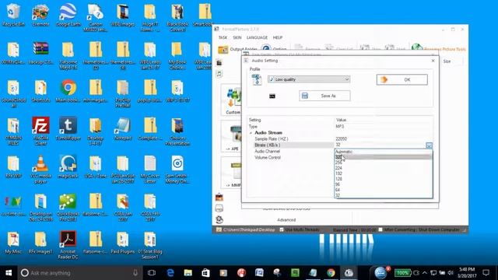Click the taskbar clock showing 5:48 PM
Screen dimensions: 498x280
pos(467,272)
